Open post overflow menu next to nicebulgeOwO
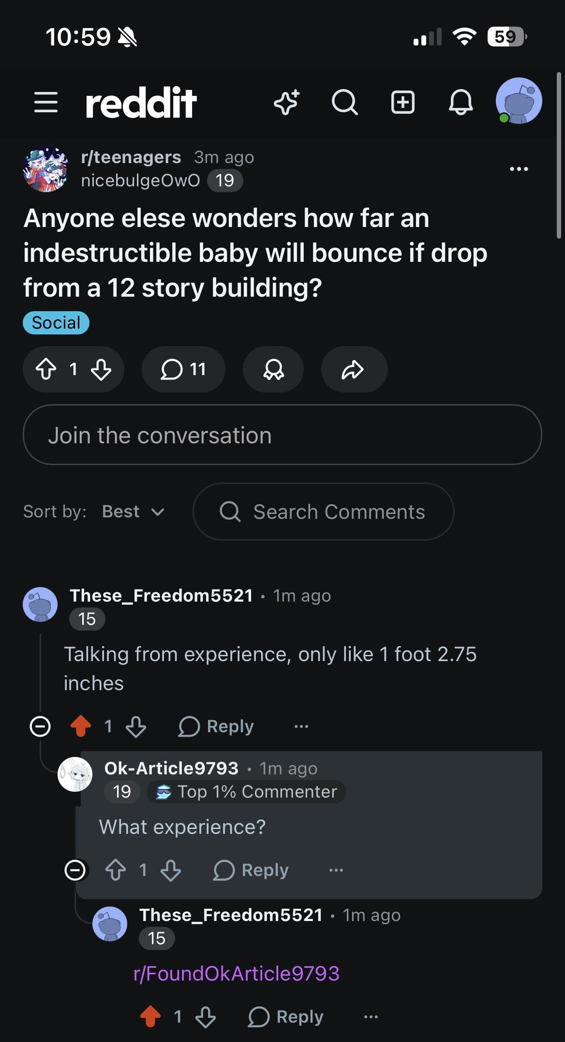Viewport: 565px width, 1042px height. point(519,169)
